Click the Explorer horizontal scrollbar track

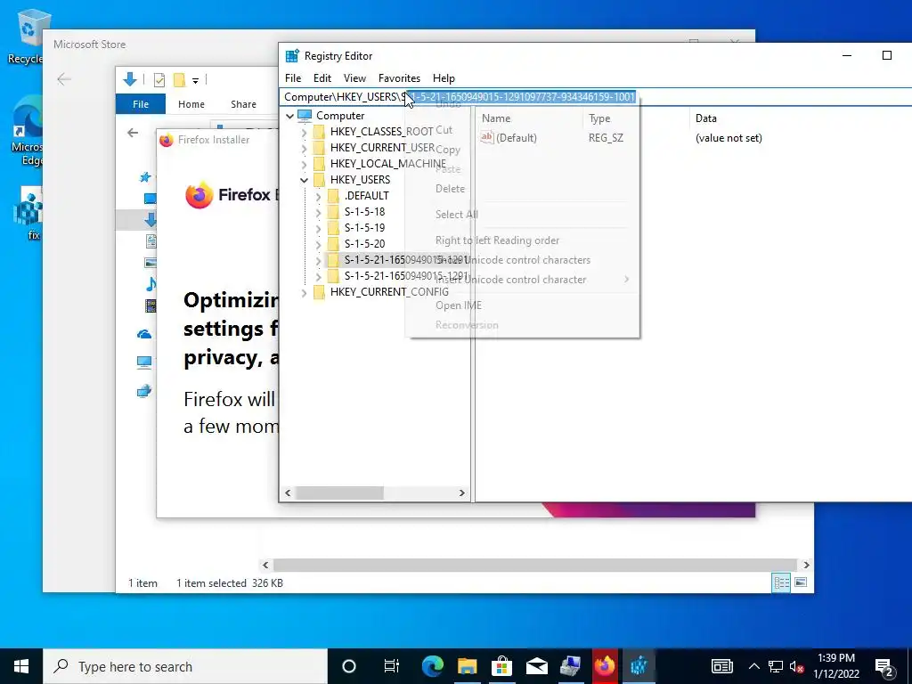tap(534, 565)
